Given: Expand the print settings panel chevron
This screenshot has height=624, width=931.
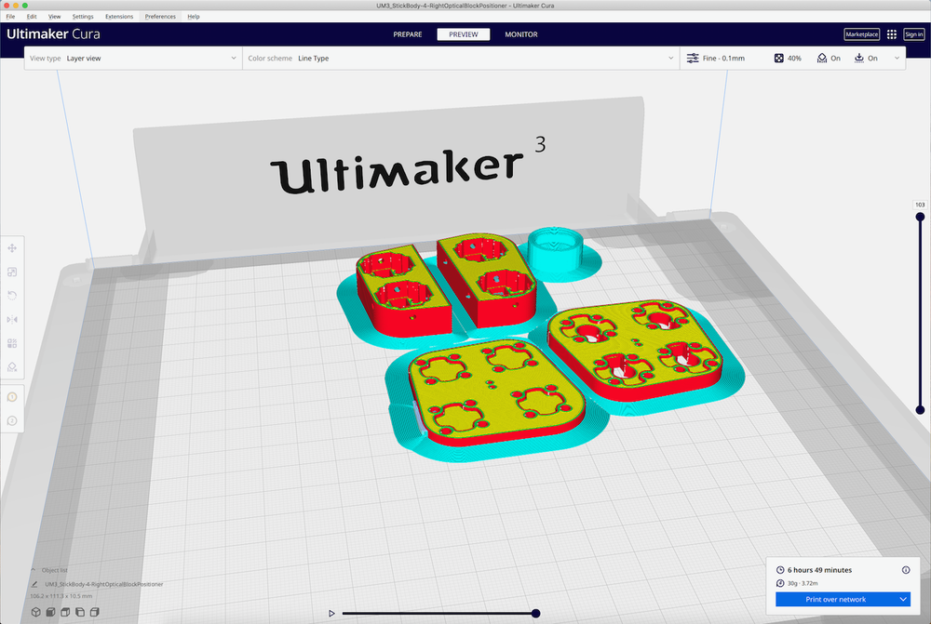Looking at the screenshot, I should point(897,59).
